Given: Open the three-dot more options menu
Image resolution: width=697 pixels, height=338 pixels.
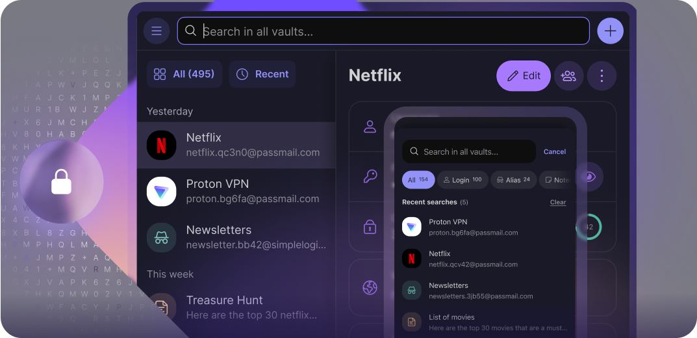Looking at the screenshot, I should (x=602, y=75).
